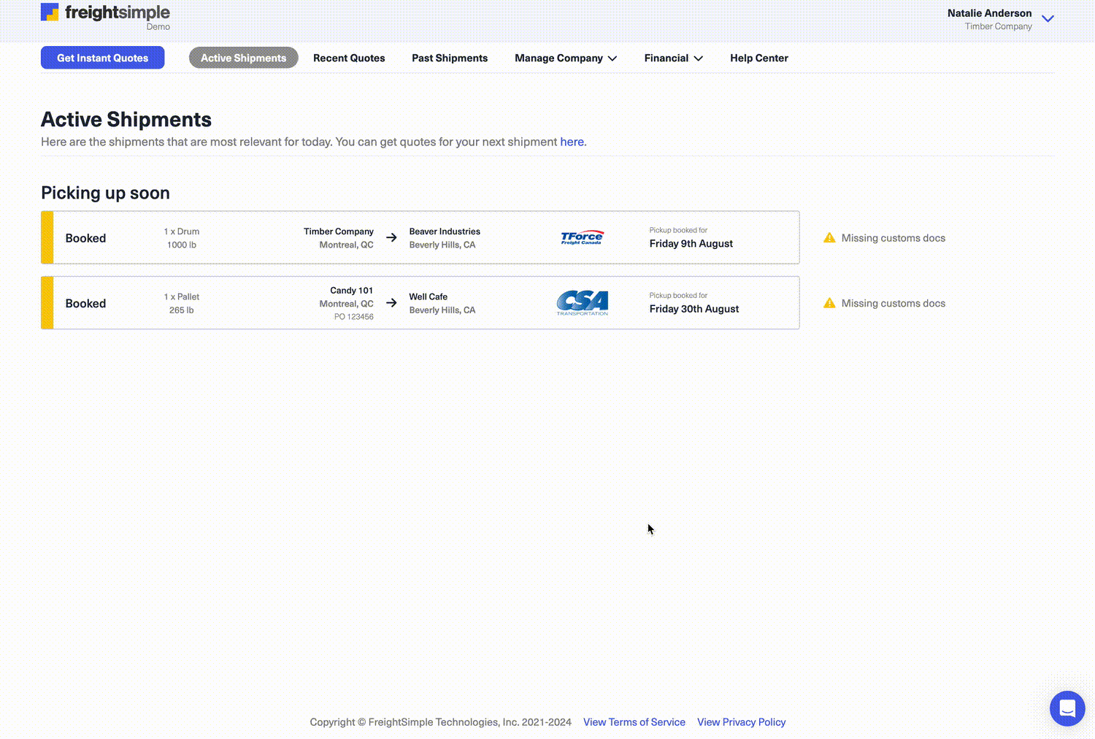Viewport: 1095px width, 739px height.
Task: Expand the Financial dropdown menu
Action: [x=673, y=58]
